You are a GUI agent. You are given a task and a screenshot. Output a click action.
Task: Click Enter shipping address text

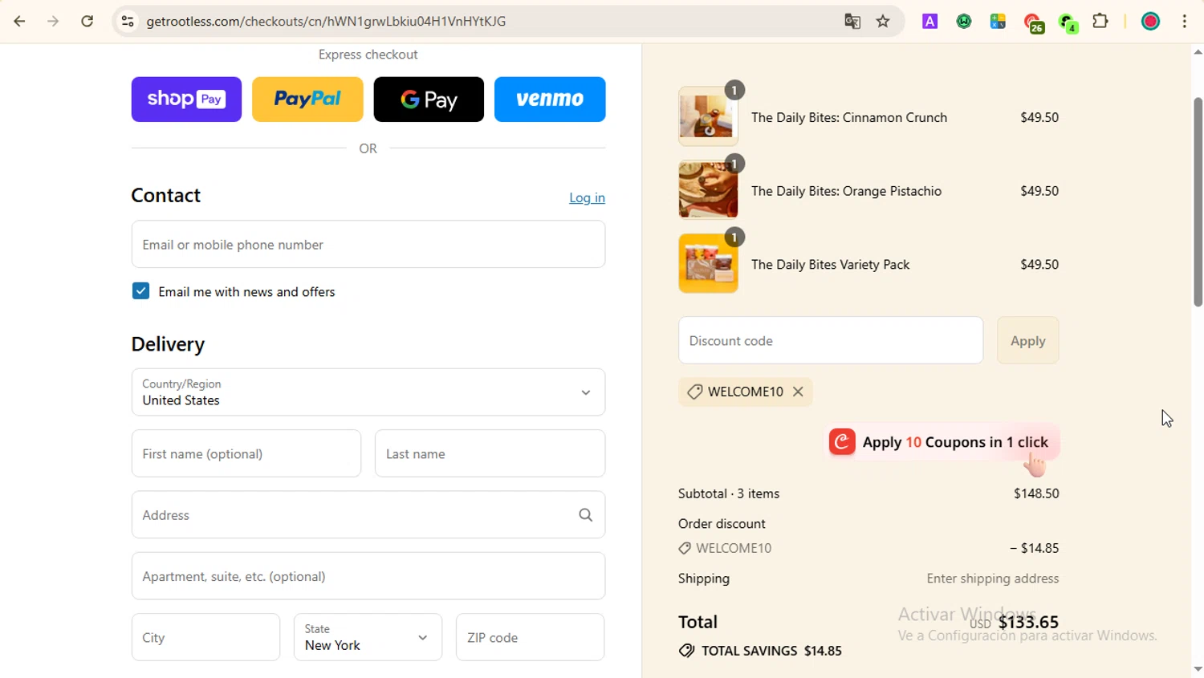(992, 579)
